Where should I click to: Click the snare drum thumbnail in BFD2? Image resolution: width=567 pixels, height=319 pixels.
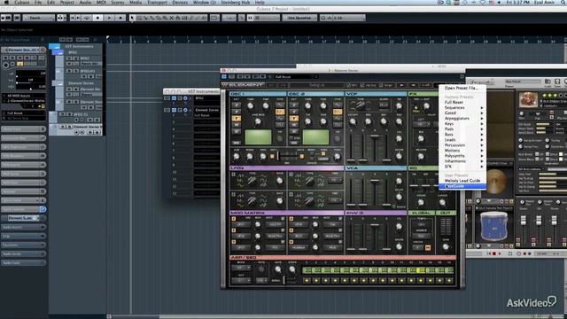pos(494,226)
